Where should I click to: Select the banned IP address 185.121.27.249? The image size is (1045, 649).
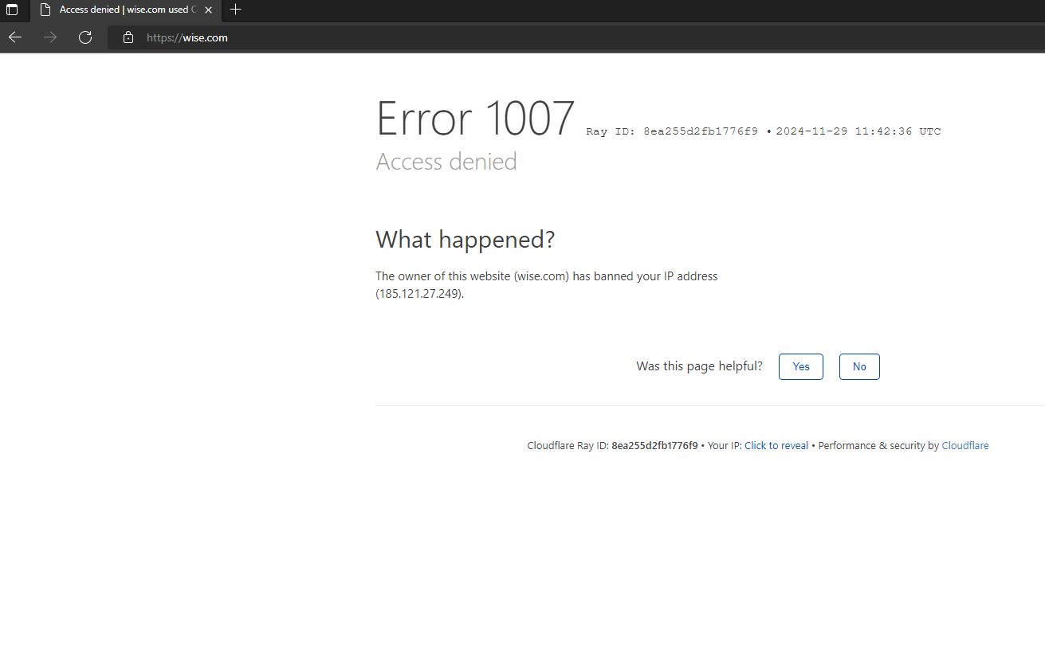[419, 293]
